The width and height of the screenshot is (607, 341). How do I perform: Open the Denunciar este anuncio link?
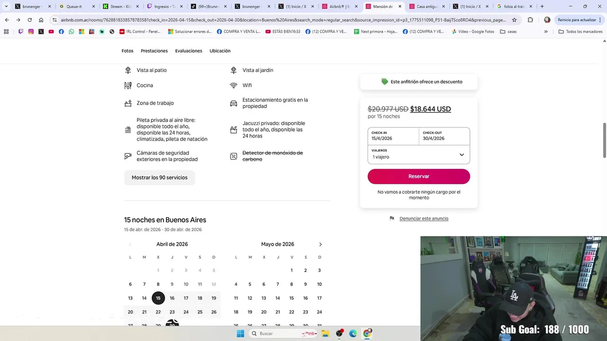click(424, 218)
